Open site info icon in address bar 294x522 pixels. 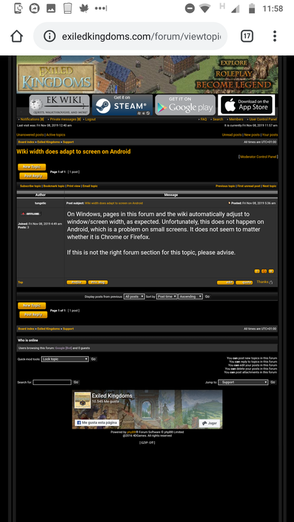pyautogui.click(x=50, y=36)
